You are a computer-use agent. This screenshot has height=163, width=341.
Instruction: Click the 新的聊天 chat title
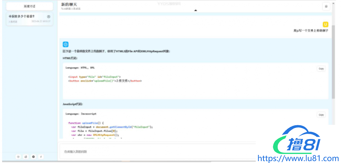point(69,4)
